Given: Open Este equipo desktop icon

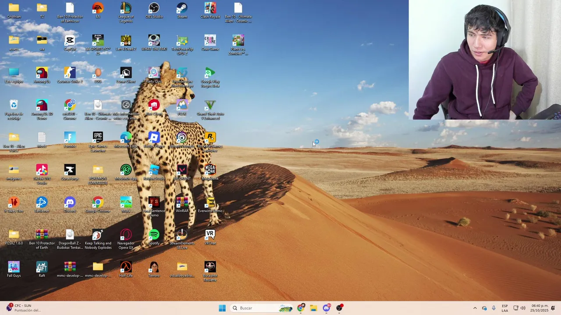Looking at the screenshot, I should coord(14,75).
